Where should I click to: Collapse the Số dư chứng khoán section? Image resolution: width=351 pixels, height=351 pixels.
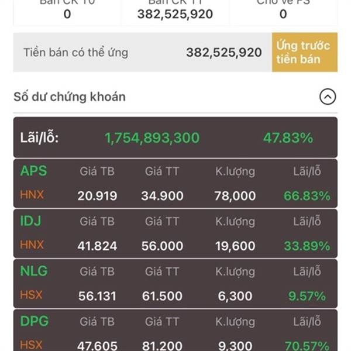tap(328, 97)
